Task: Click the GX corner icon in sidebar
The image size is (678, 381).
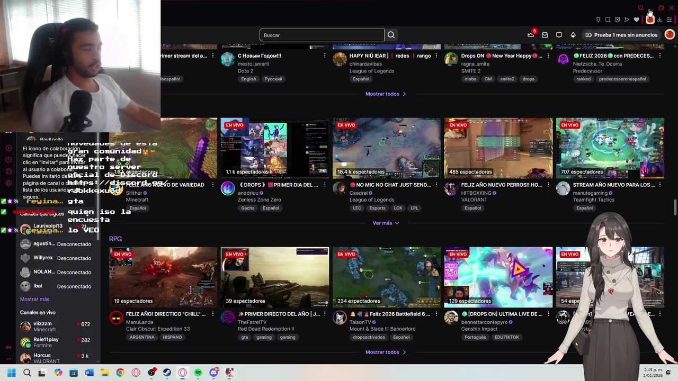Action: 8,347
